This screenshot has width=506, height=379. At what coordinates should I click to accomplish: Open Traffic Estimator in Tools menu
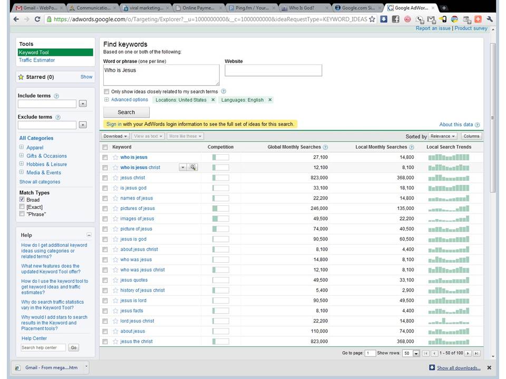point(37,61)
